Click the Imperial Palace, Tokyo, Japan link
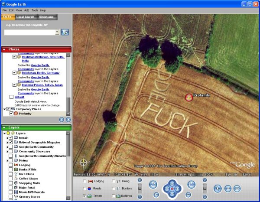The height and width of the screenshot is (202, 260). [42, 85]
